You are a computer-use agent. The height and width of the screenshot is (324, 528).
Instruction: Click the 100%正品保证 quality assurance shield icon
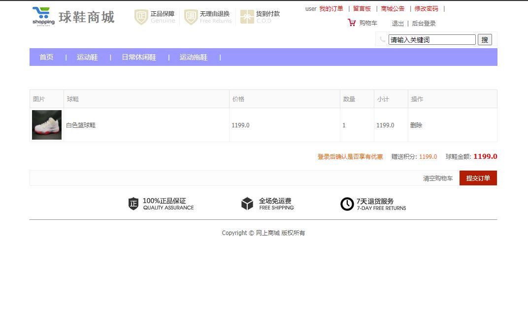coord(133,203)
